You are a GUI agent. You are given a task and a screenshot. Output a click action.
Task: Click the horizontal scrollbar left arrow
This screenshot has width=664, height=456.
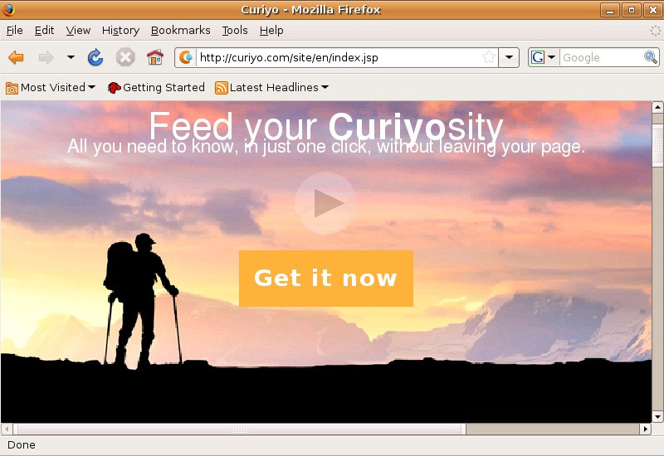point(7,429)
